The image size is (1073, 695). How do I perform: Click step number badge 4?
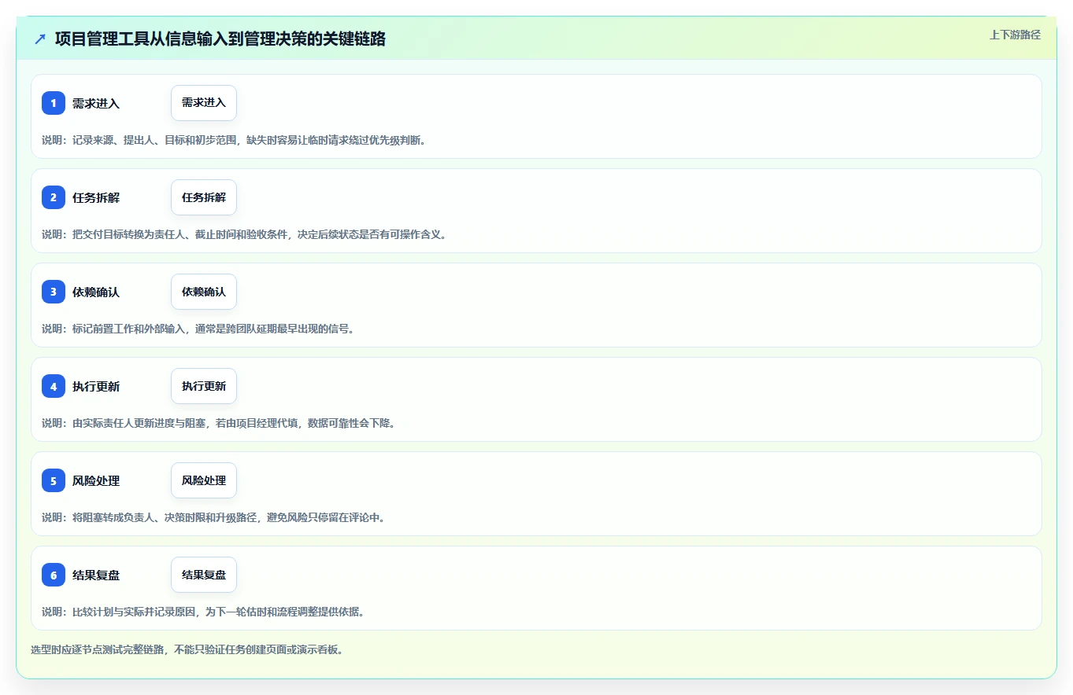pos(54,386)
